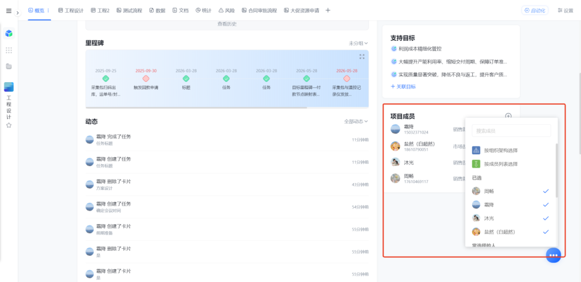This screenshot has height=282, width=581.
Task: Click + 关联目标 link
Action: click(403, 86)
